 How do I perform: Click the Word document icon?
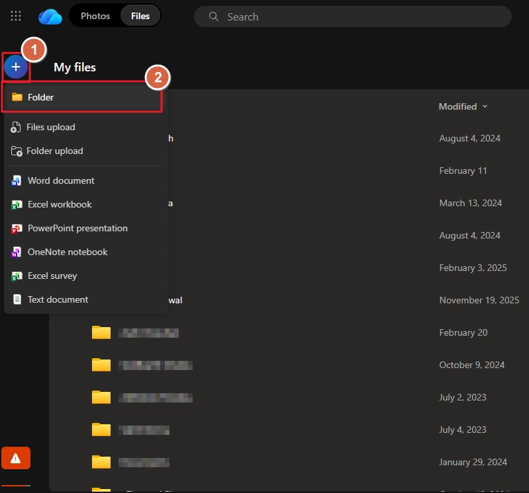[x=16, y=181]
